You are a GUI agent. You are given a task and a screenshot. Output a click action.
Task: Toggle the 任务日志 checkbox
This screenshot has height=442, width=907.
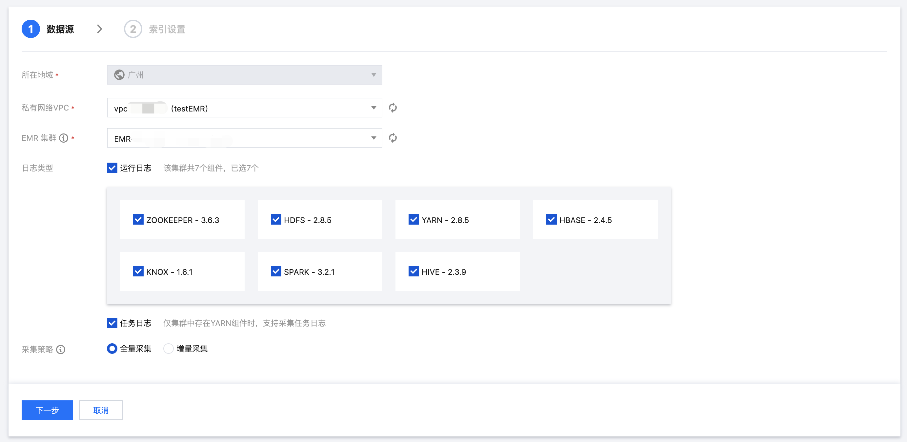[x=112, y=323]
